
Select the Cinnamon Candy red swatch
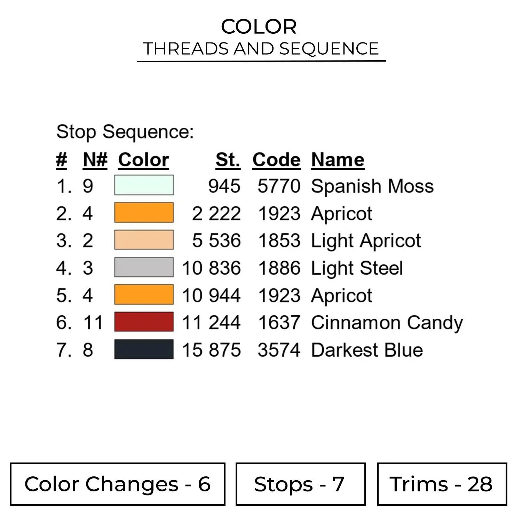point(144,322)
